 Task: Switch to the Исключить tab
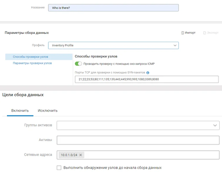click(48, 111)
